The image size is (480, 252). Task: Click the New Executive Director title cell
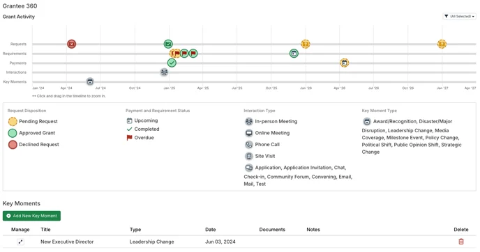click(67, 242)
